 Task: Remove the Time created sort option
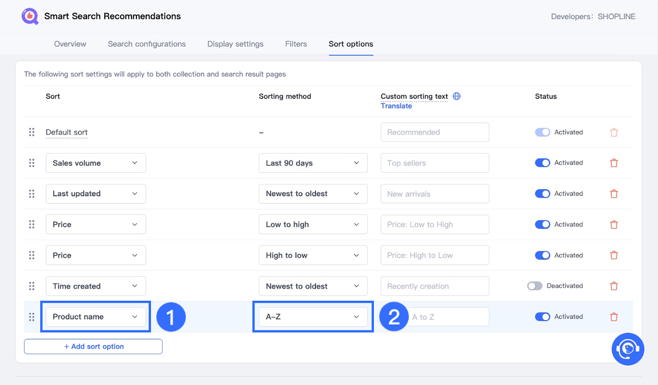coord(614,286)
